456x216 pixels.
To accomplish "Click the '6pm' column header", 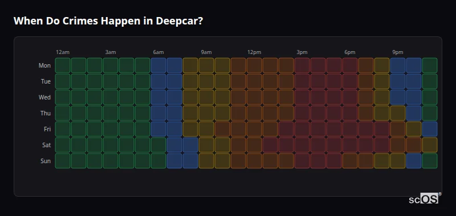I will point(350,52).
